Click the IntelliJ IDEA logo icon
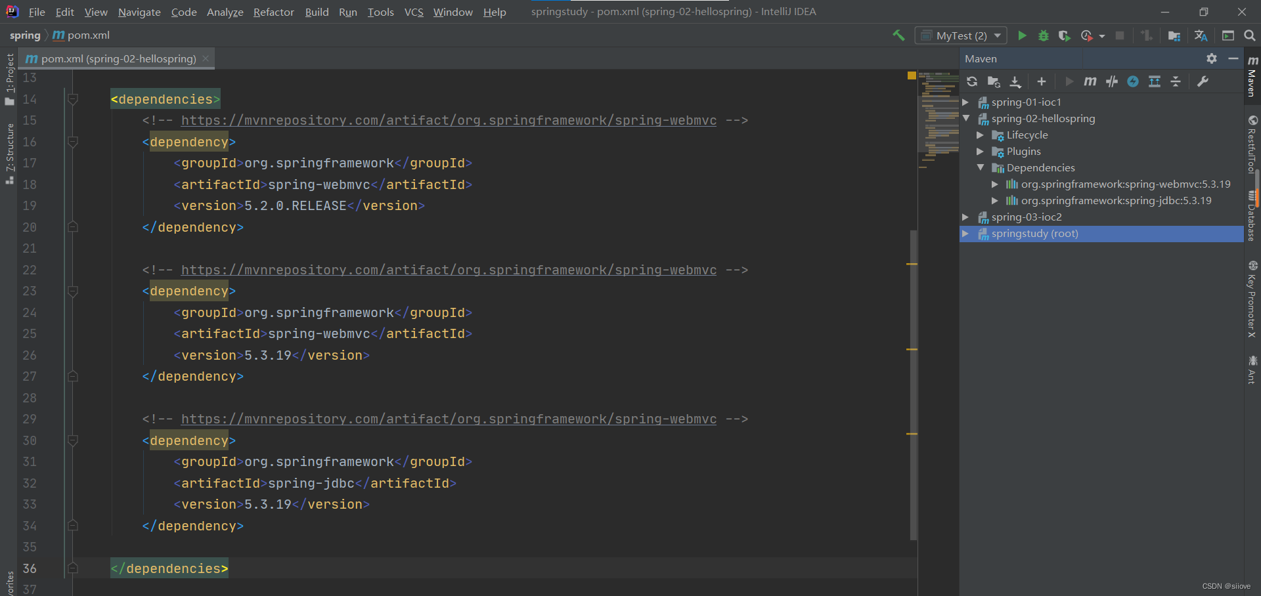This screenshot has height=596, width=1261. (x=12, y=11)
